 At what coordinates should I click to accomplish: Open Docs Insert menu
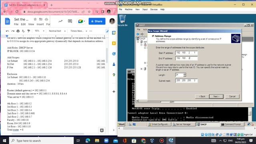point(40,24)
